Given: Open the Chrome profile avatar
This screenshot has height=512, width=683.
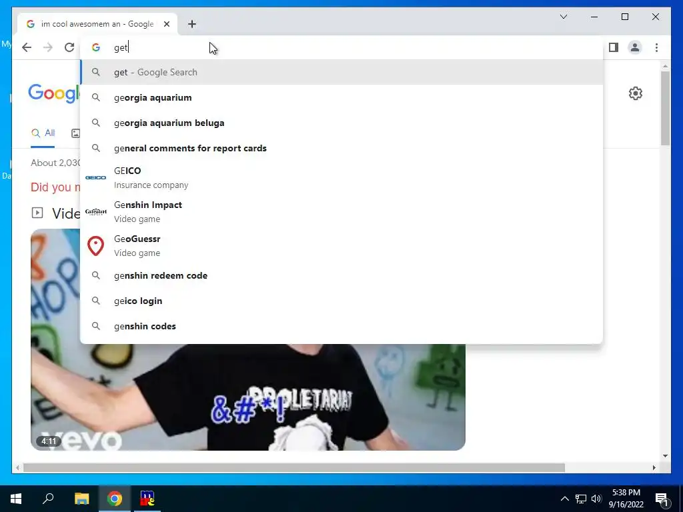Looking at the screenshot, I should (635, 47).
